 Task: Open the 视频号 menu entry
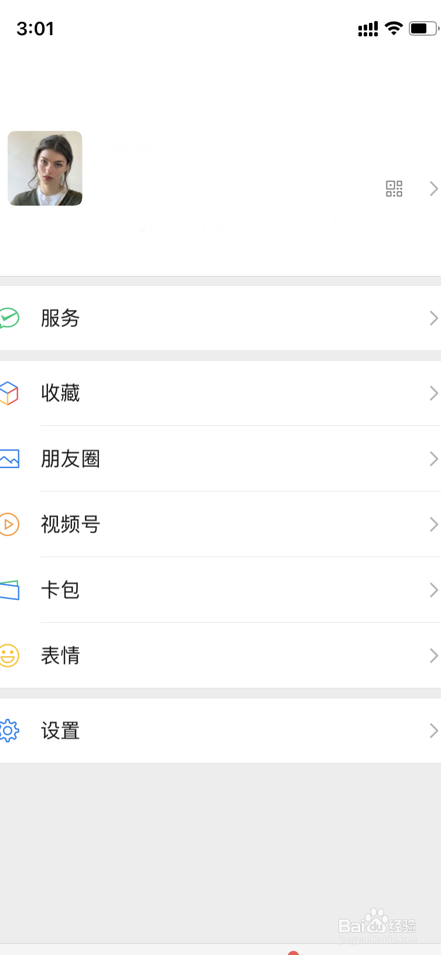(220, 524)
